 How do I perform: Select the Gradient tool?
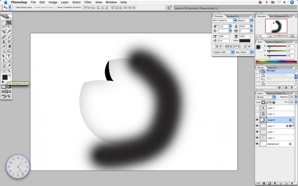click(x=9, y=46)
